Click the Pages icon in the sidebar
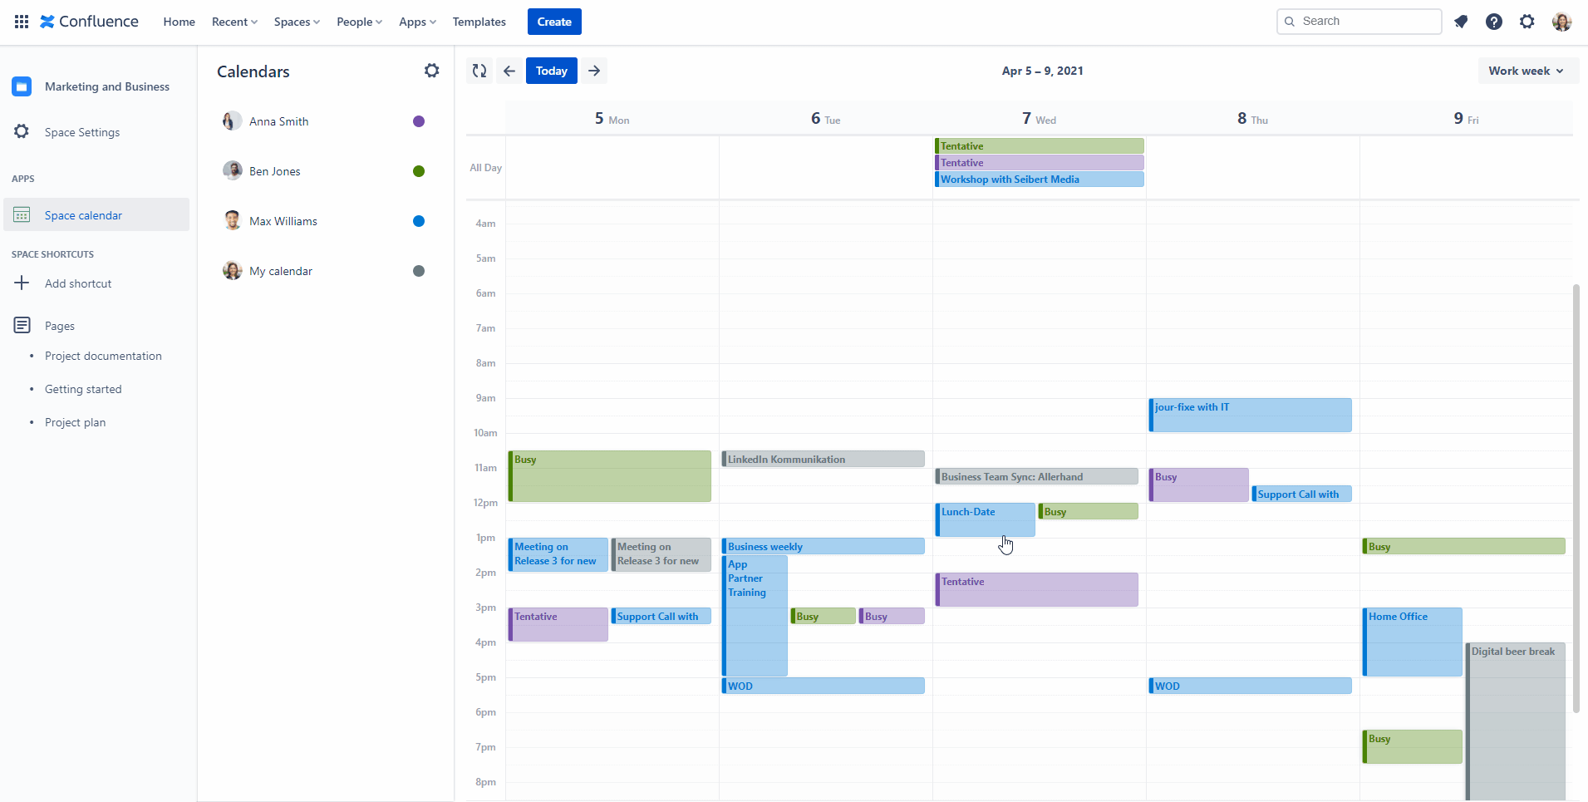 pyautogui.click(x=22, y=325)
